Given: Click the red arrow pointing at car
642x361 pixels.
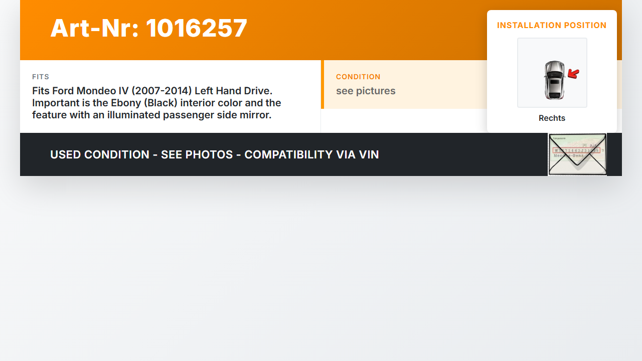Looking at the screenshot, I should click(573, 74).
